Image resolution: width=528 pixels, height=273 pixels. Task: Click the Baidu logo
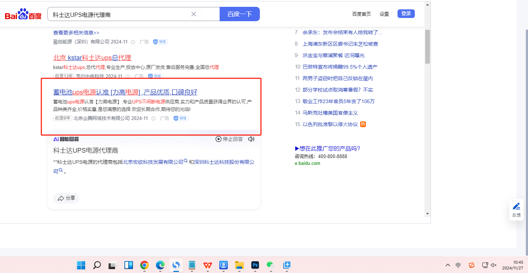point(23,14)
